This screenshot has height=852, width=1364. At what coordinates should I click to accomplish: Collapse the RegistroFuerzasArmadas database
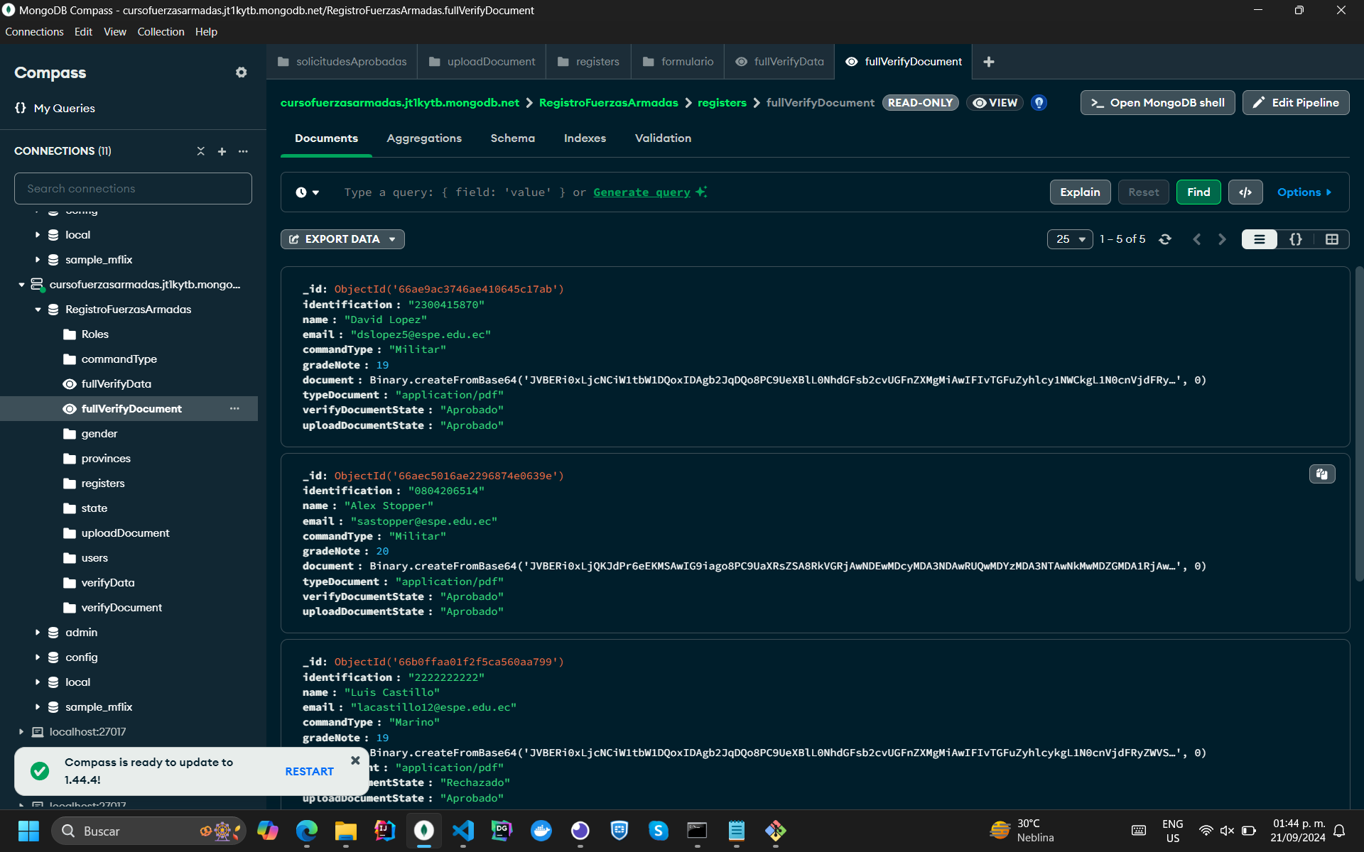[38, 310]
